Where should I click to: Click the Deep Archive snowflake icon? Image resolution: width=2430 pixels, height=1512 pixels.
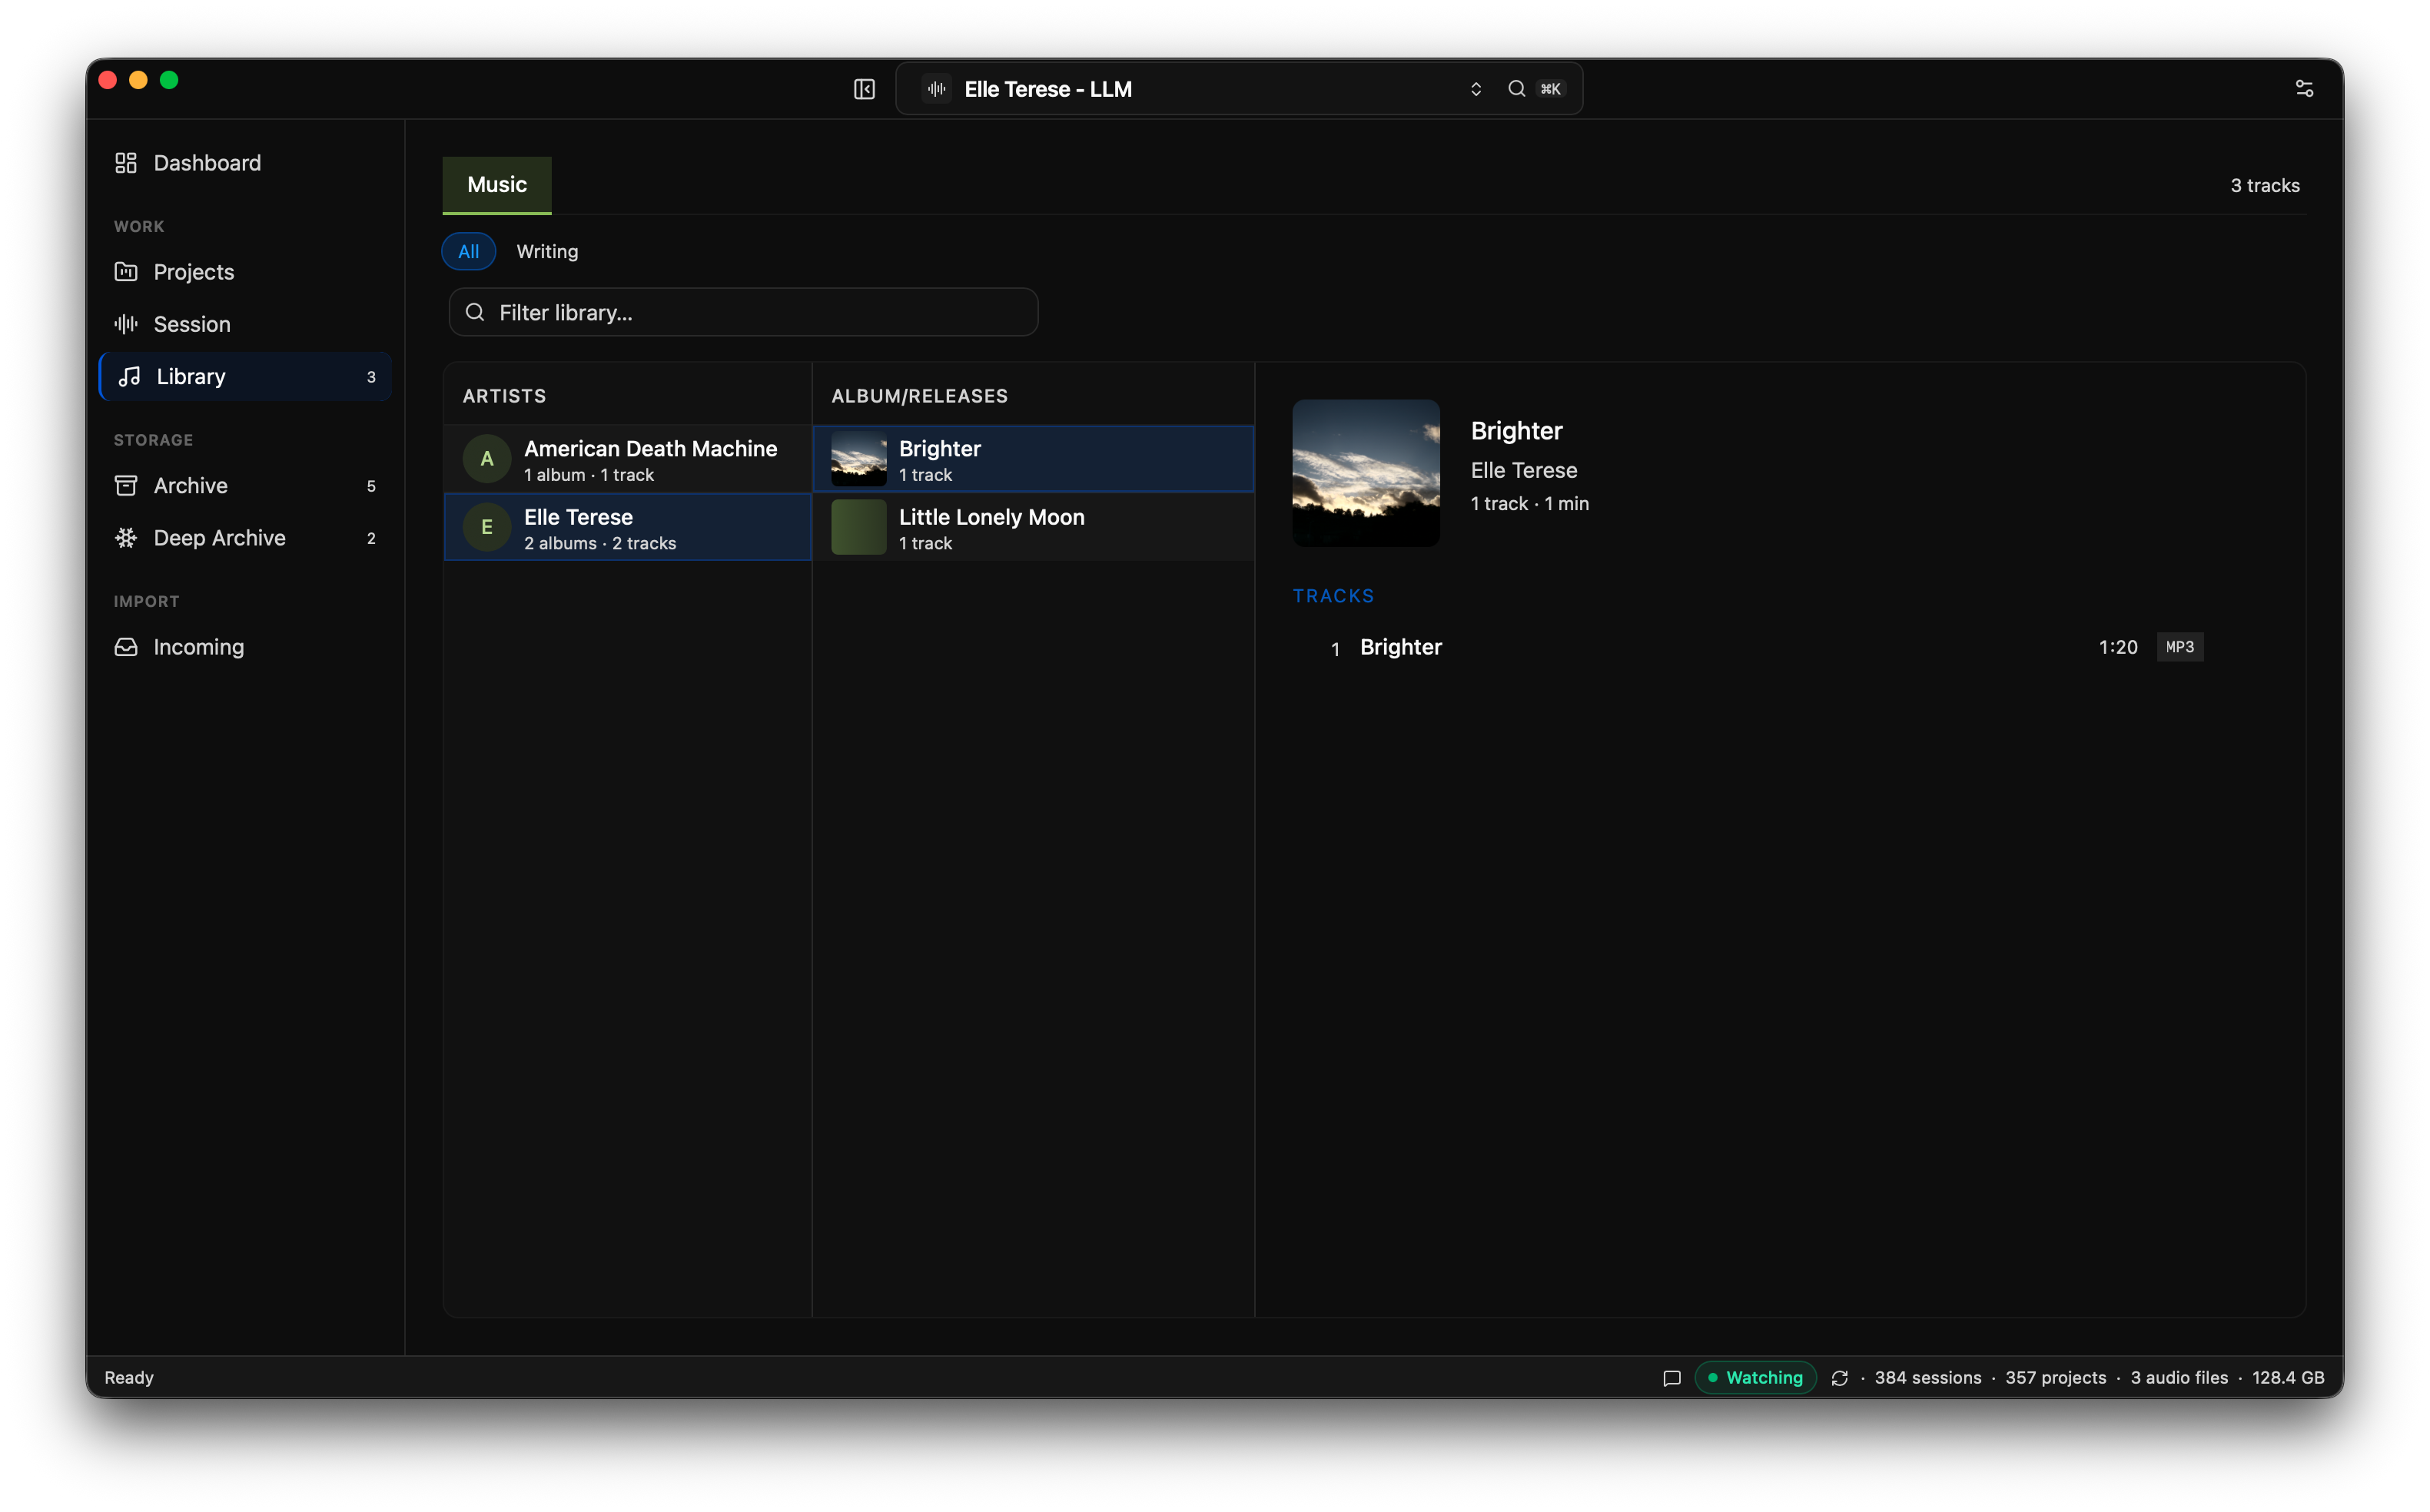(126, 538)
